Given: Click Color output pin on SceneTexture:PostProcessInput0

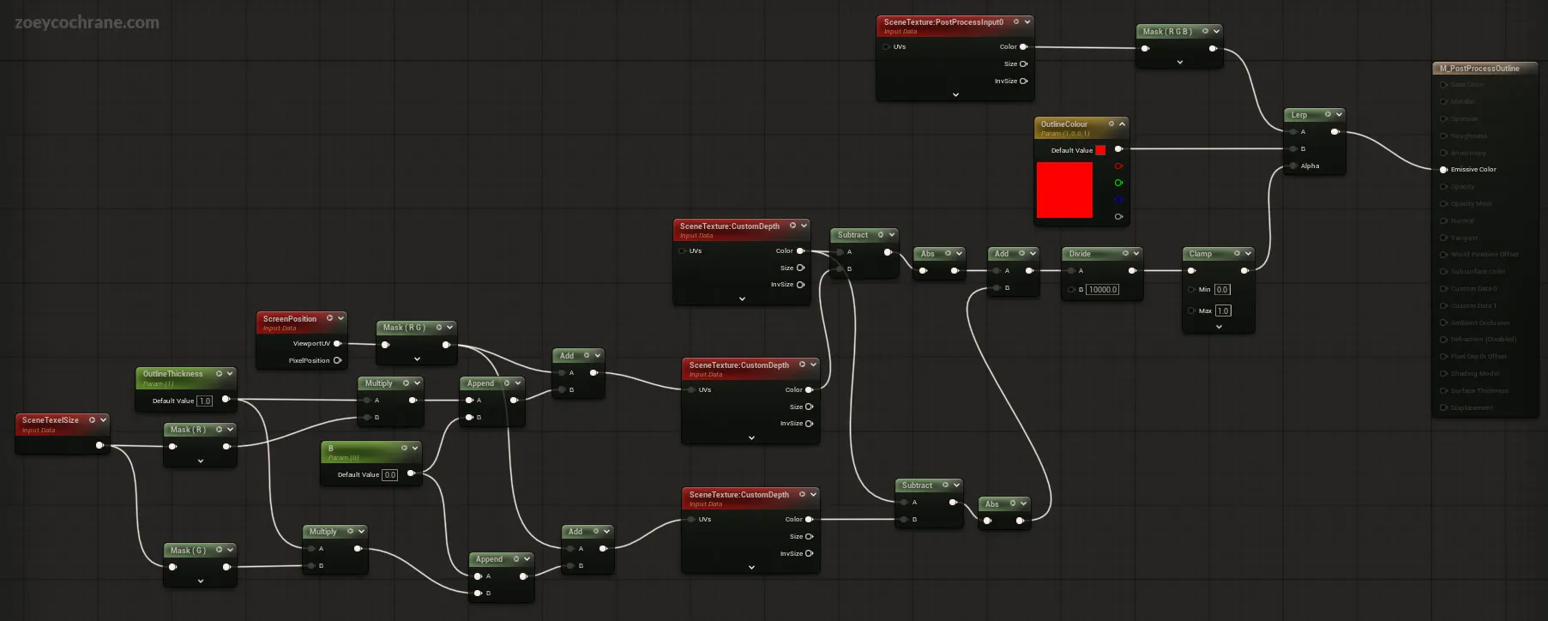Looking at the screenshot, I should 1023,47.
